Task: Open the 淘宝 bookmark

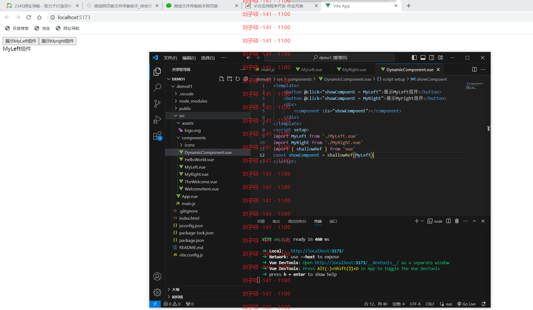Action: tap(42, 28)
